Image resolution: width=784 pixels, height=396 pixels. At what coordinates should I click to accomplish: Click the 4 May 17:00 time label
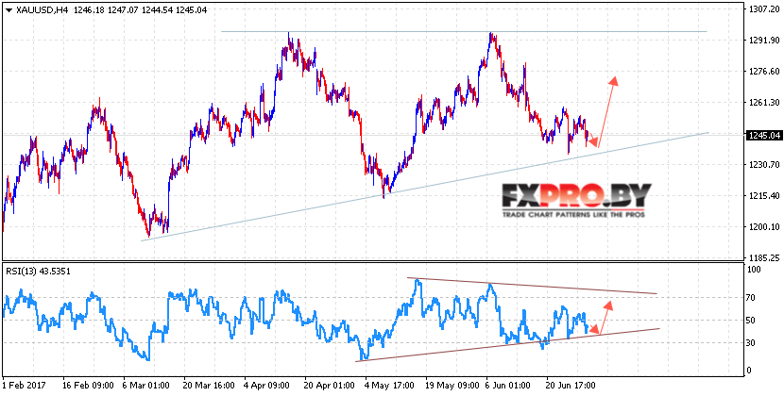point(391,386)
